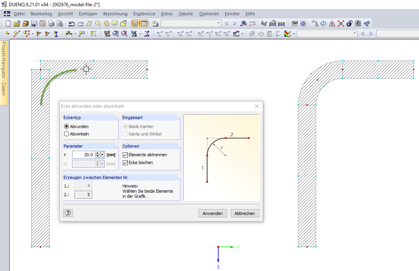
Task: Expand the dimension tool dropdown arrow
Action: (x=75, y=34)
